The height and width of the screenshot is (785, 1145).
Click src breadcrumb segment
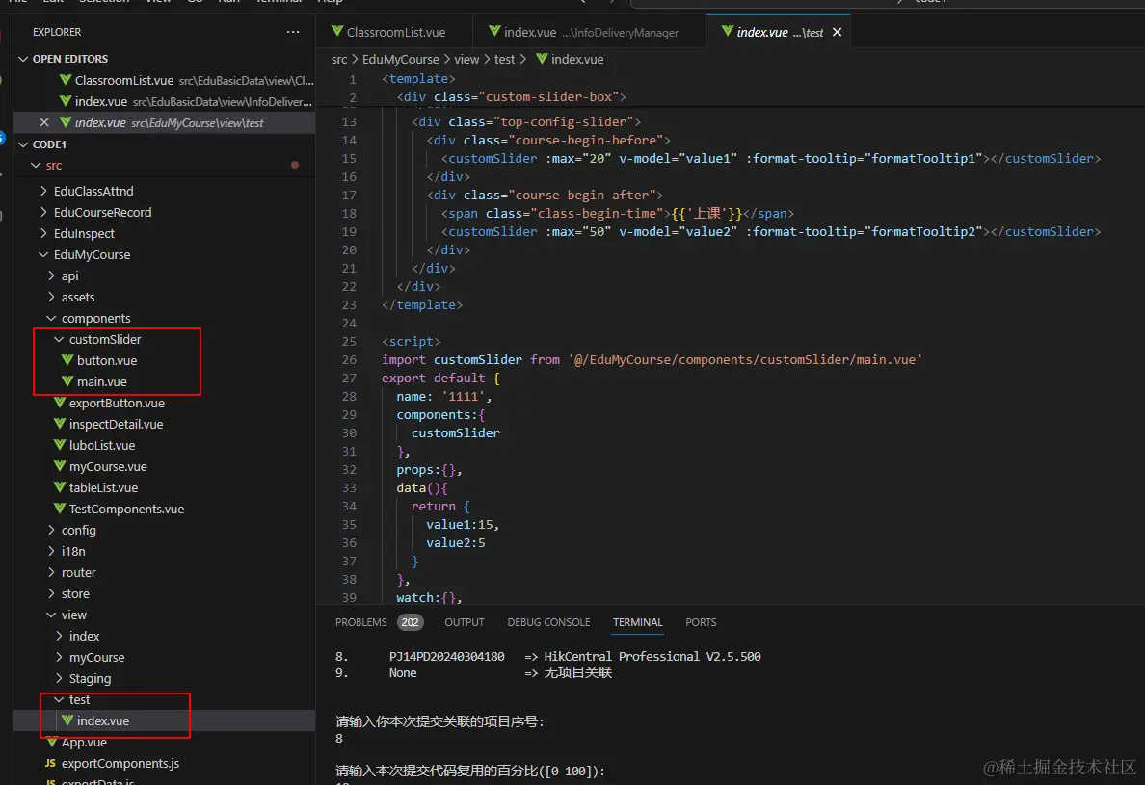[339, 59]
